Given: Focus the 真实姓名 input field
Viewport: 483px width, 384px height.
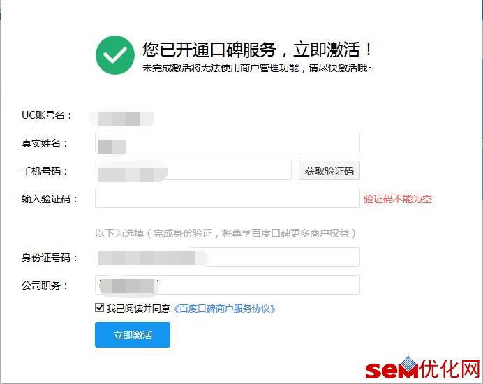Looking at the screenshot, I should 228,142.
